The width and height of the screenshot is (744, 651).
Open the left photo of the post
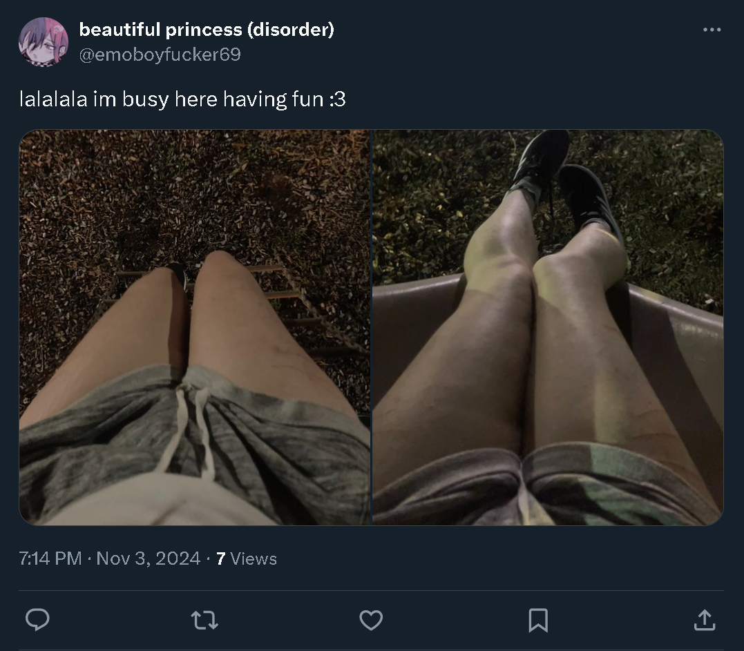pos(195,327)
